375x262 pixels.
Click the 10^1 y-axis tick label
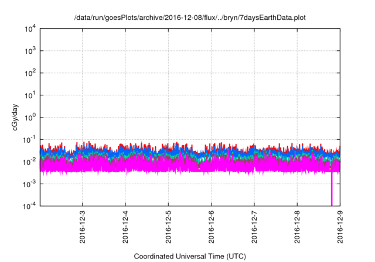[28, 95]
